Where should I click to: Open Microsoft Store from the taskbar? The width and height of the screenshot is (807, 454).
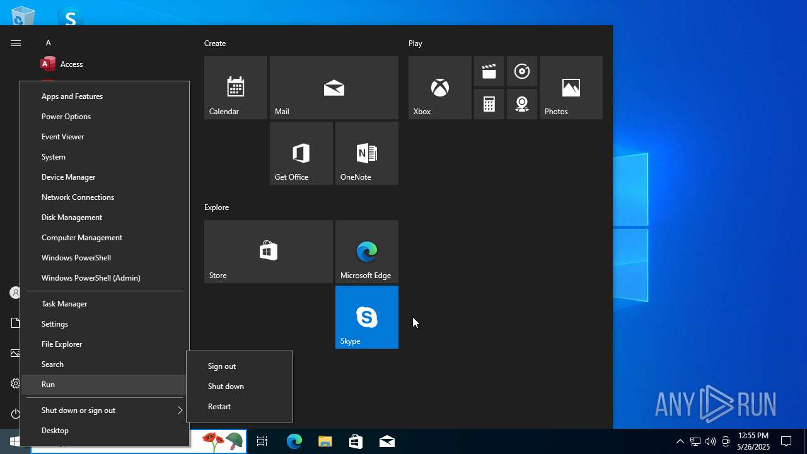356,441
